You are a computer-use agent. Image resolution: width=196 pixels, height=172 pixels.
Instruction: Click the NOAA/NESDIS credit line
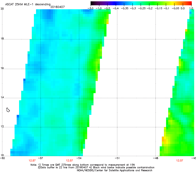pos(114,170)
